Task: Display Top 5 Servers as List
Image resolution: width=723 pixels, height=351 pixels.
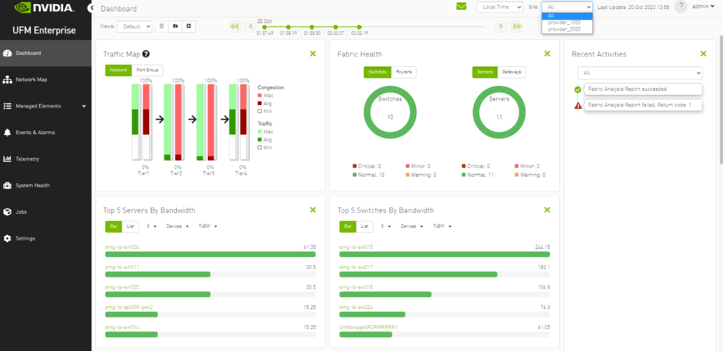Action: click(x=130, y=226)
